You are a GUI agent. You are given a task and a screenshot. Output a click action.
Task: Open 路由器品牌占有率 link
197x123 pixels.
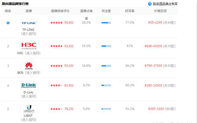tap(165, 4)
